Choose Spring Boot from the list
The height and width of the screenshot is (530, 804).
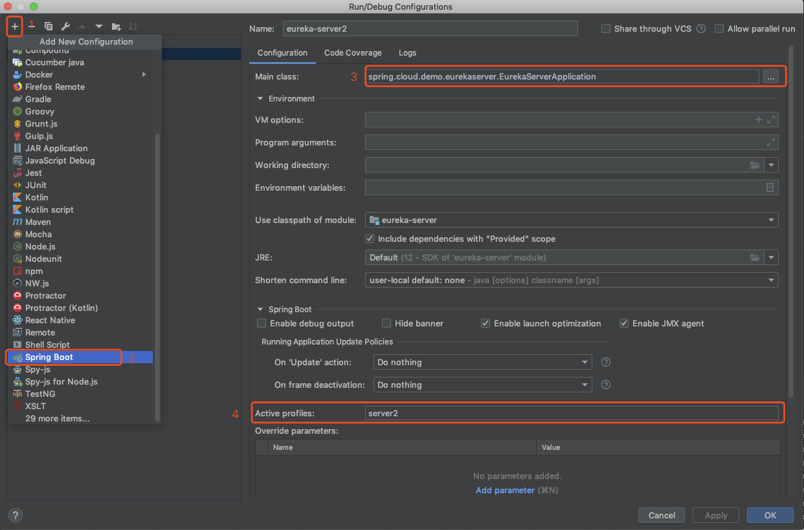point(80,357)
